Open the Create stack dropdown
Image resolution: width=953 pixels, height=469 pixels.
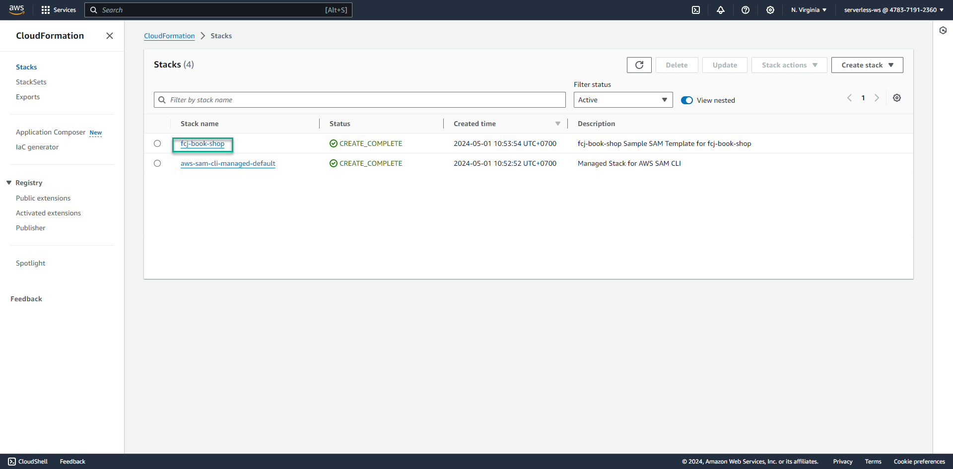pos(867,65)
